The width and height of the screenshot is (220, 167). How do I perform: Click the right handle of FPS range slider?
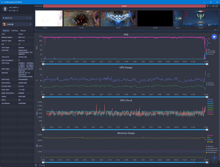click(207, 64)
